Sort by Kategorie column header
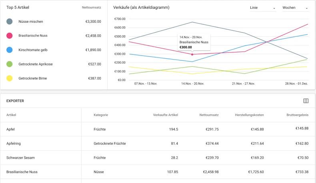This screenshot has height=183, width=316. click(101, 115)
